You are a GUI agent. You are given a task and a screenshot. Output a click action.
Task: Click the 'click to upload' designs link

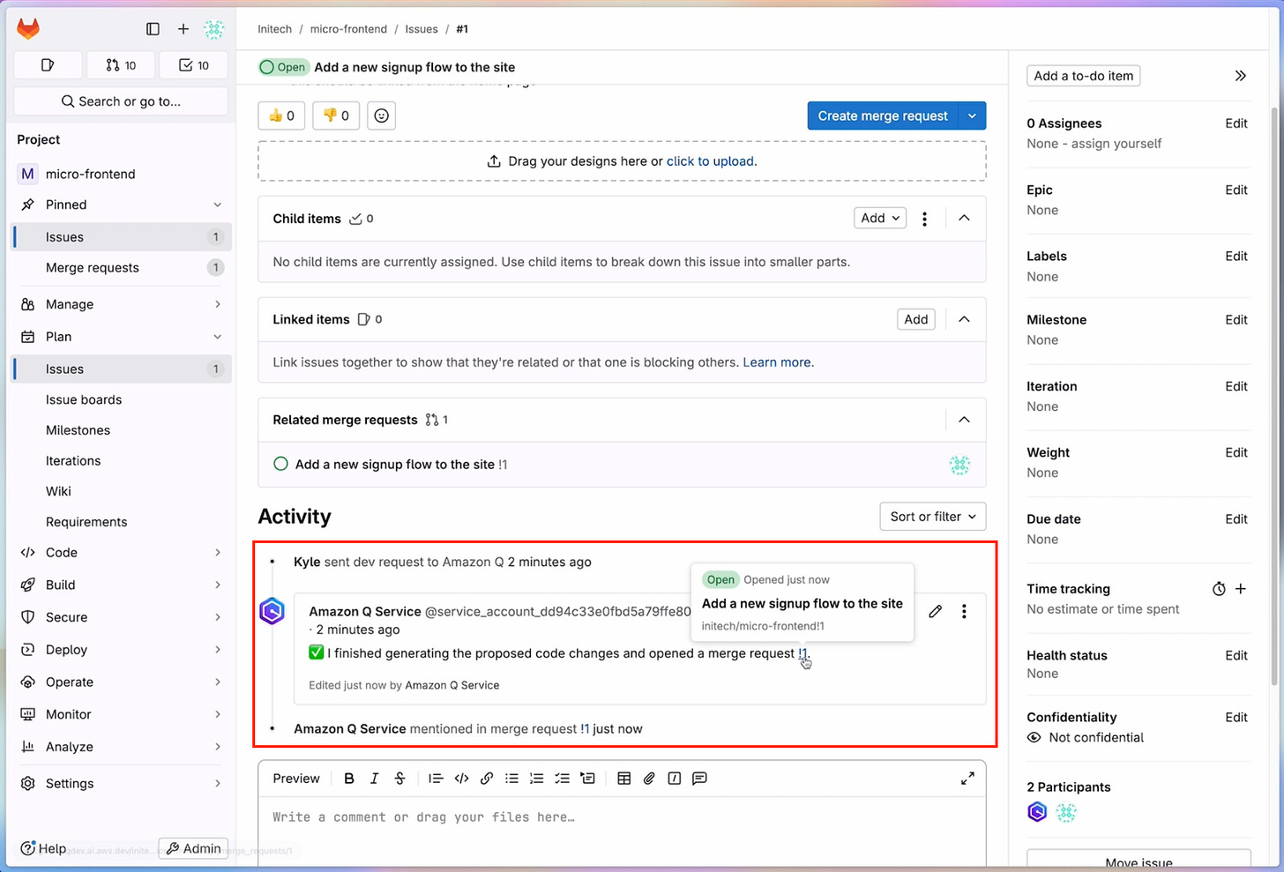tap(710, 161)
